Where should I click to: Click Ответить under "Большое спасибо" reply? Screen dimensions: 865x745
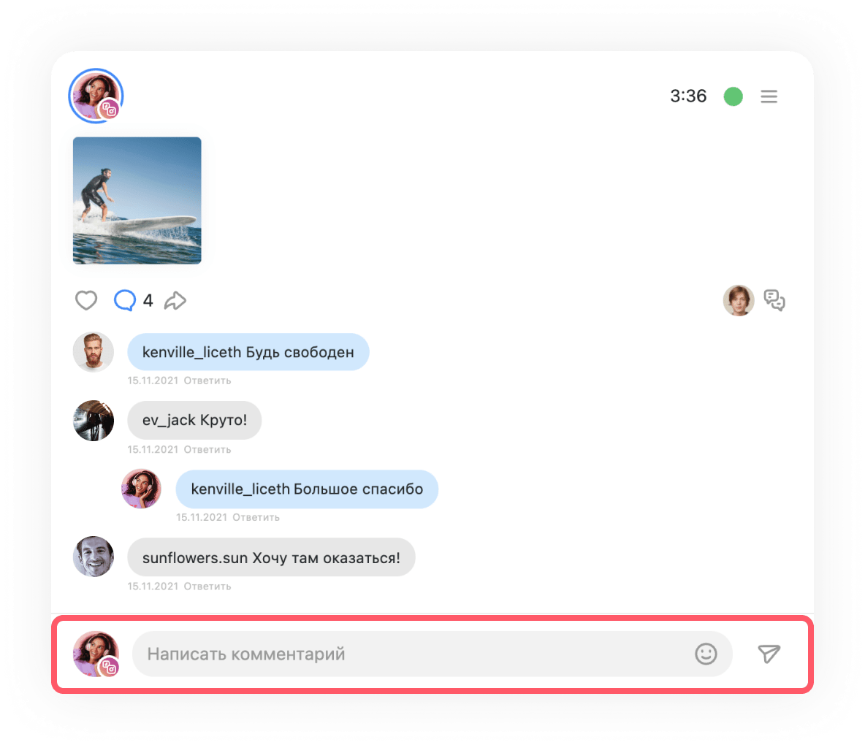[x=256, y=517]
